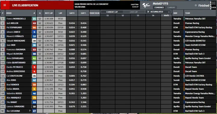Select rider Fabio QUARTARARO
Screen dimensions: 217x114
pyautogui.click(x=16, y=63)
